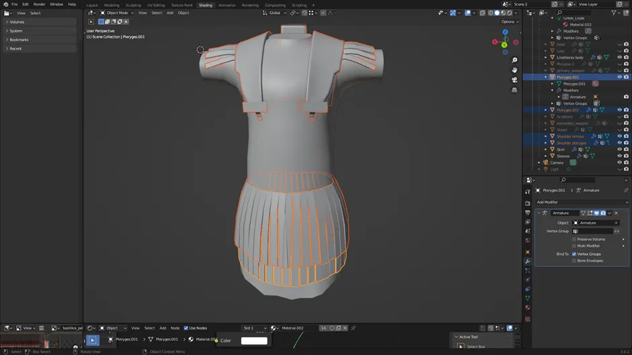
Task: Enable the Multi Modifier checkbox
Action: click(574, 246)
